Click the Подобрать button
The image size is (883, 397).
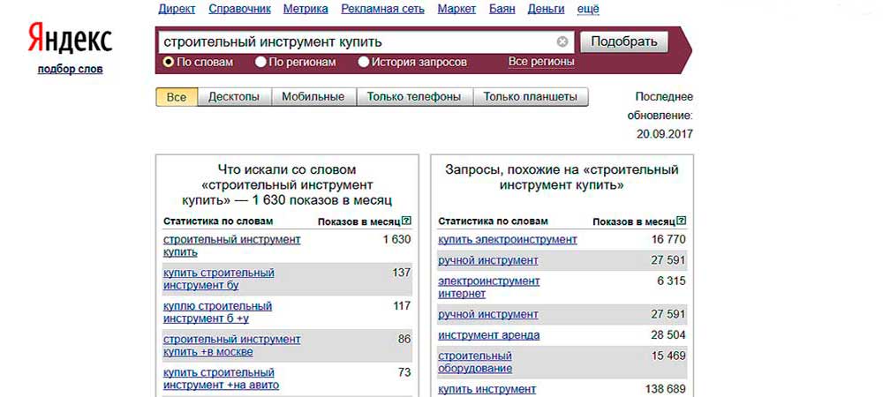tap(624, 41)
